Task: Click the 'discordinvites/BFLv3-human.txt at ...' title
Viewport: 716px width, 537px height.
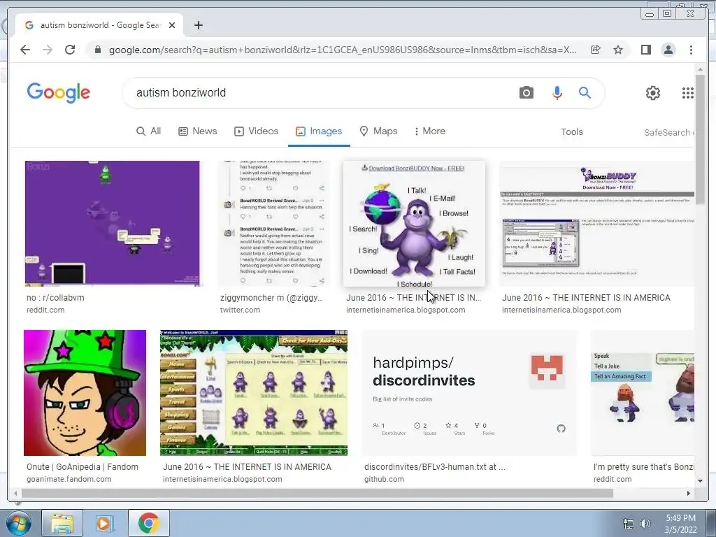Action: click(x=435, y=467)
